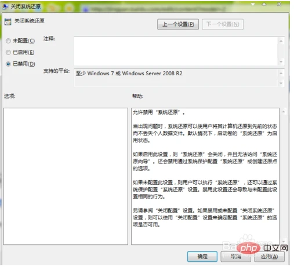
Task: Click the help text scroll up arrow
Action: click(x=284, y=112)
